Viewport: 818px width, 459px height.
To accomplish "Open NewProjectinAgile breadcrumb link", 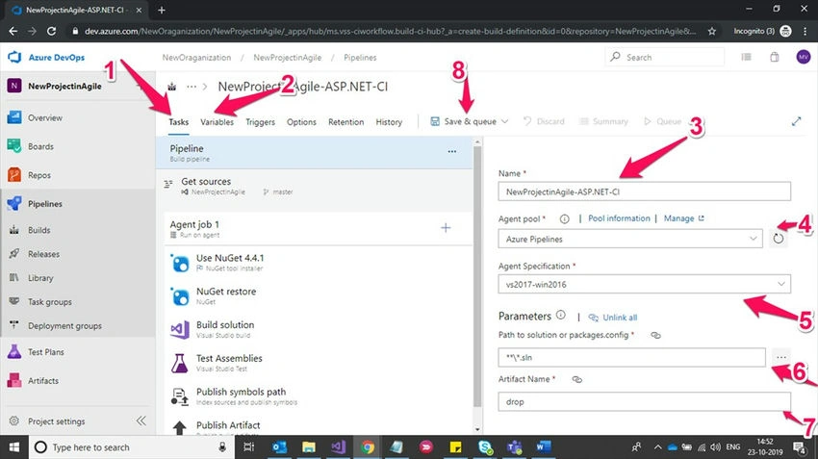I will click(288, 58).
